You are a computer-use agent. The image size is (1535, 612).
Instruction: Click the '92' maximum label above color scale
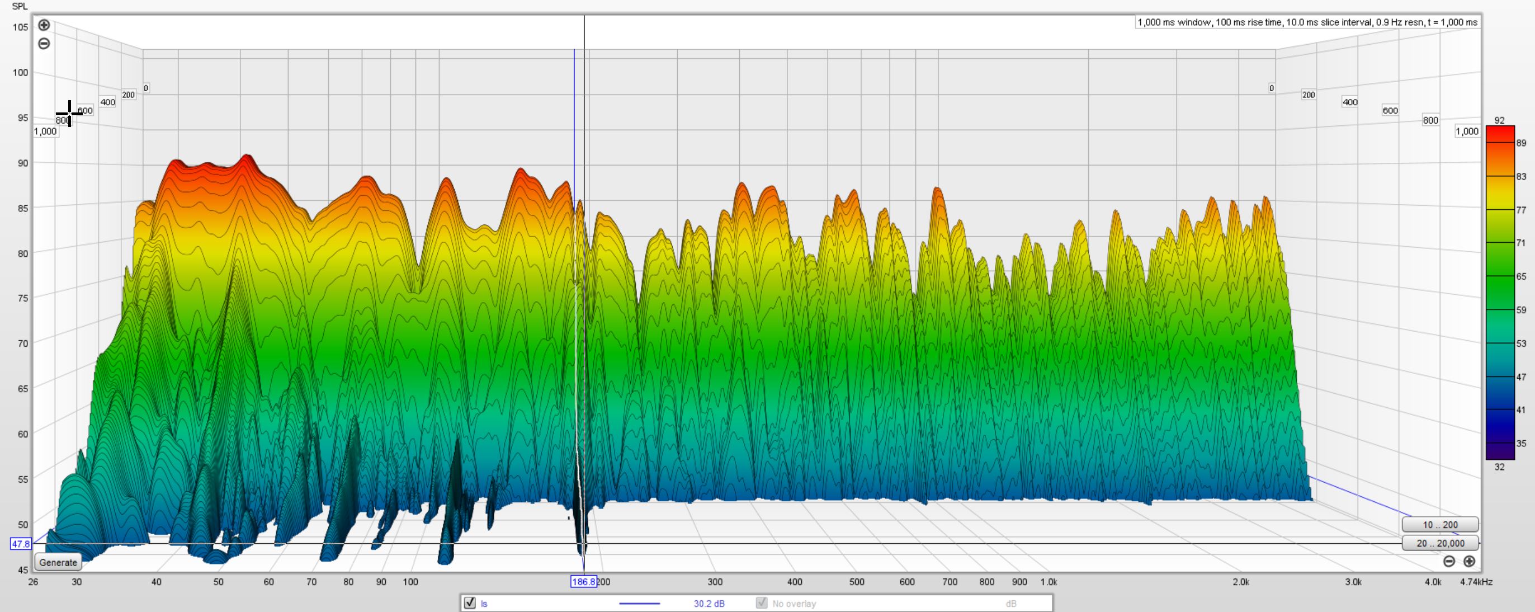1500,120
